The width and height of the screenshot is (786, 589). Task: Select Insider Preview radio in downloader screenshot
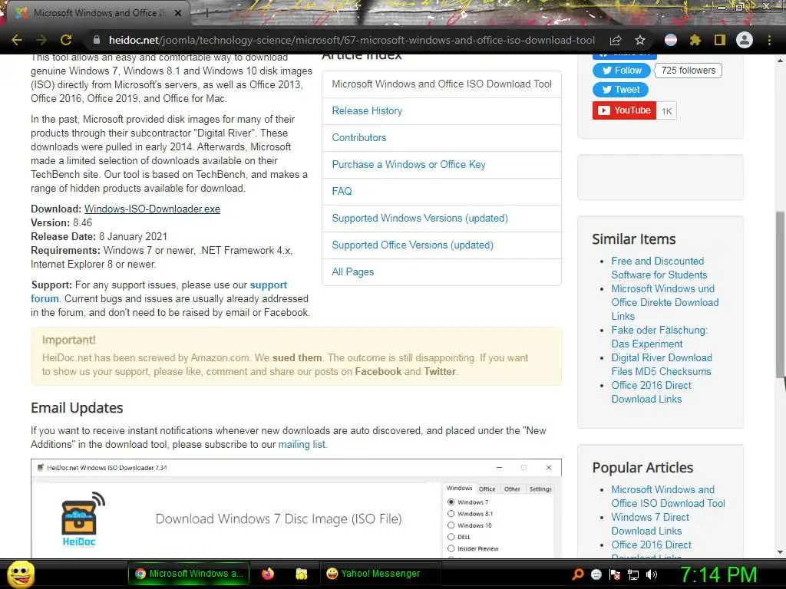[x=451, y=548]
